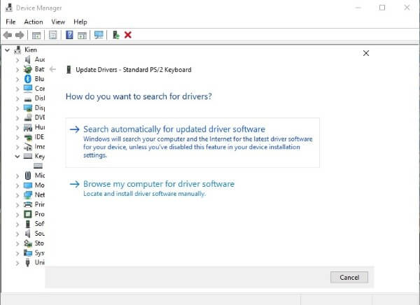This screenshot has width=420, height=305.
Task: Choose Search automatically for updated driver software
Action: (174, 129)
